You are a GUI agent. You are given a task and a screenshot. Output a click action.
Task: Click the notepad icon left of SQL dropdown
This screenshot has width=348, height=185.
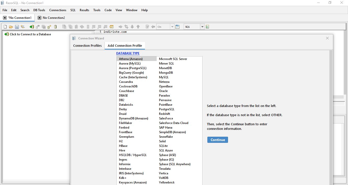pyautogui.click(x=178, y=27)
